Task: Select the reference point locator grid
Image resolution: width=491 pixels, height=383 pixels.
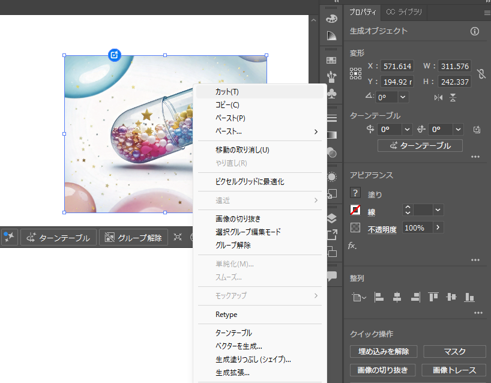Action: [x=356, y=74]
